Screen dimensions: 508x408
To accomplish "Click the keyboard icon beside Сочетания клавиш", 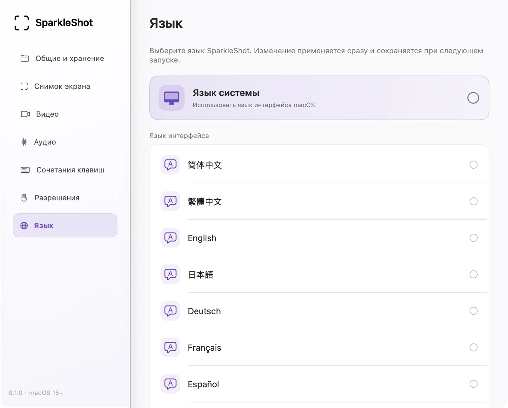I will click(x=25, y=170).
